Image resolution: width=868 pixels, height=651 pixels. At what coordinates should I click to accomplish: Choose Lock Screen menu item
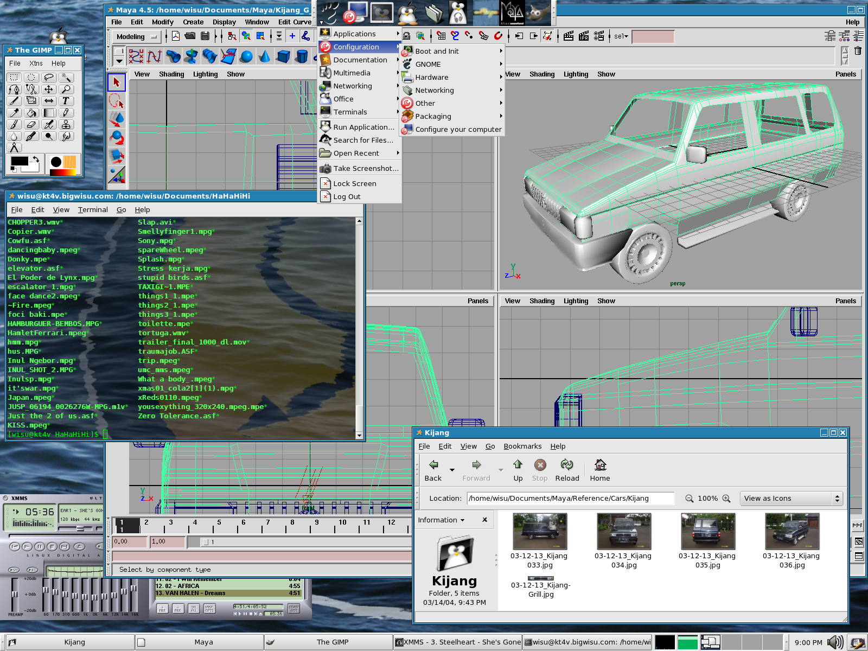360,183
